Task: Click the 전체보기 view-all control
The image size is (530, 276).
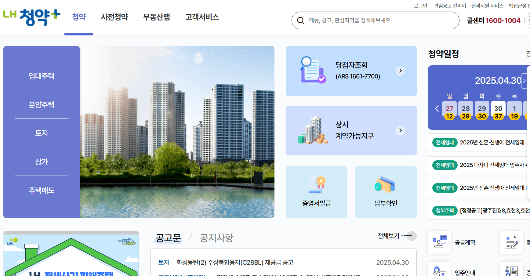Action: coord(388,236)
